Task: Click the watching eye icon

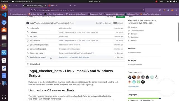Action: click(x=129, y=37)
